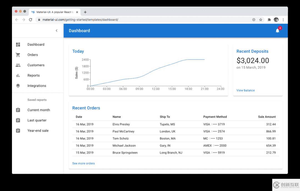300x191 pixels.
Task: Open the Year-end sale saved report
Action: tap(38, 131)
